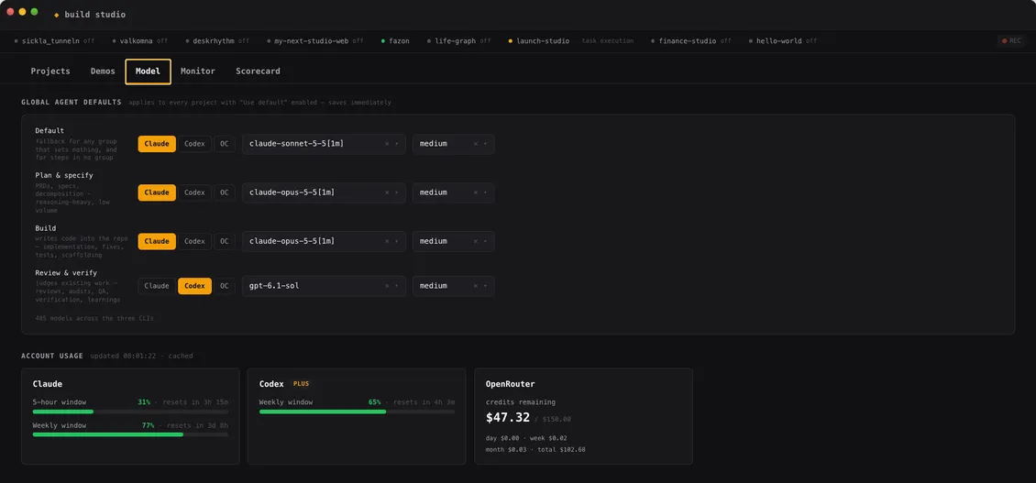The height and width of the screenshot is (483, 1036).
Task: Open the Review & verify effort dropdown arrow
Action: pyautogui.click(x=485, y=286)
